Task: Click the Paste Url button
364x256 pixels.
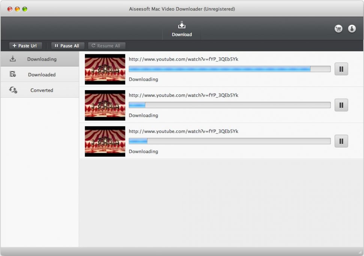Action: [25, 46]
